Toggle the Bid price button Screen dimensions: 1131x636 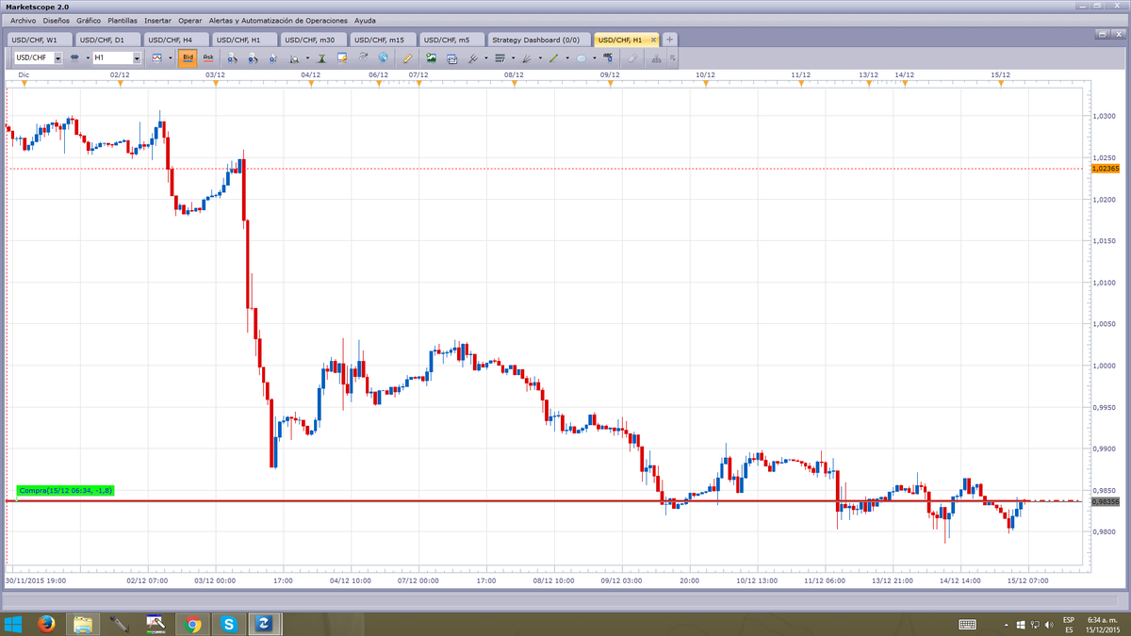pos(188,57)
